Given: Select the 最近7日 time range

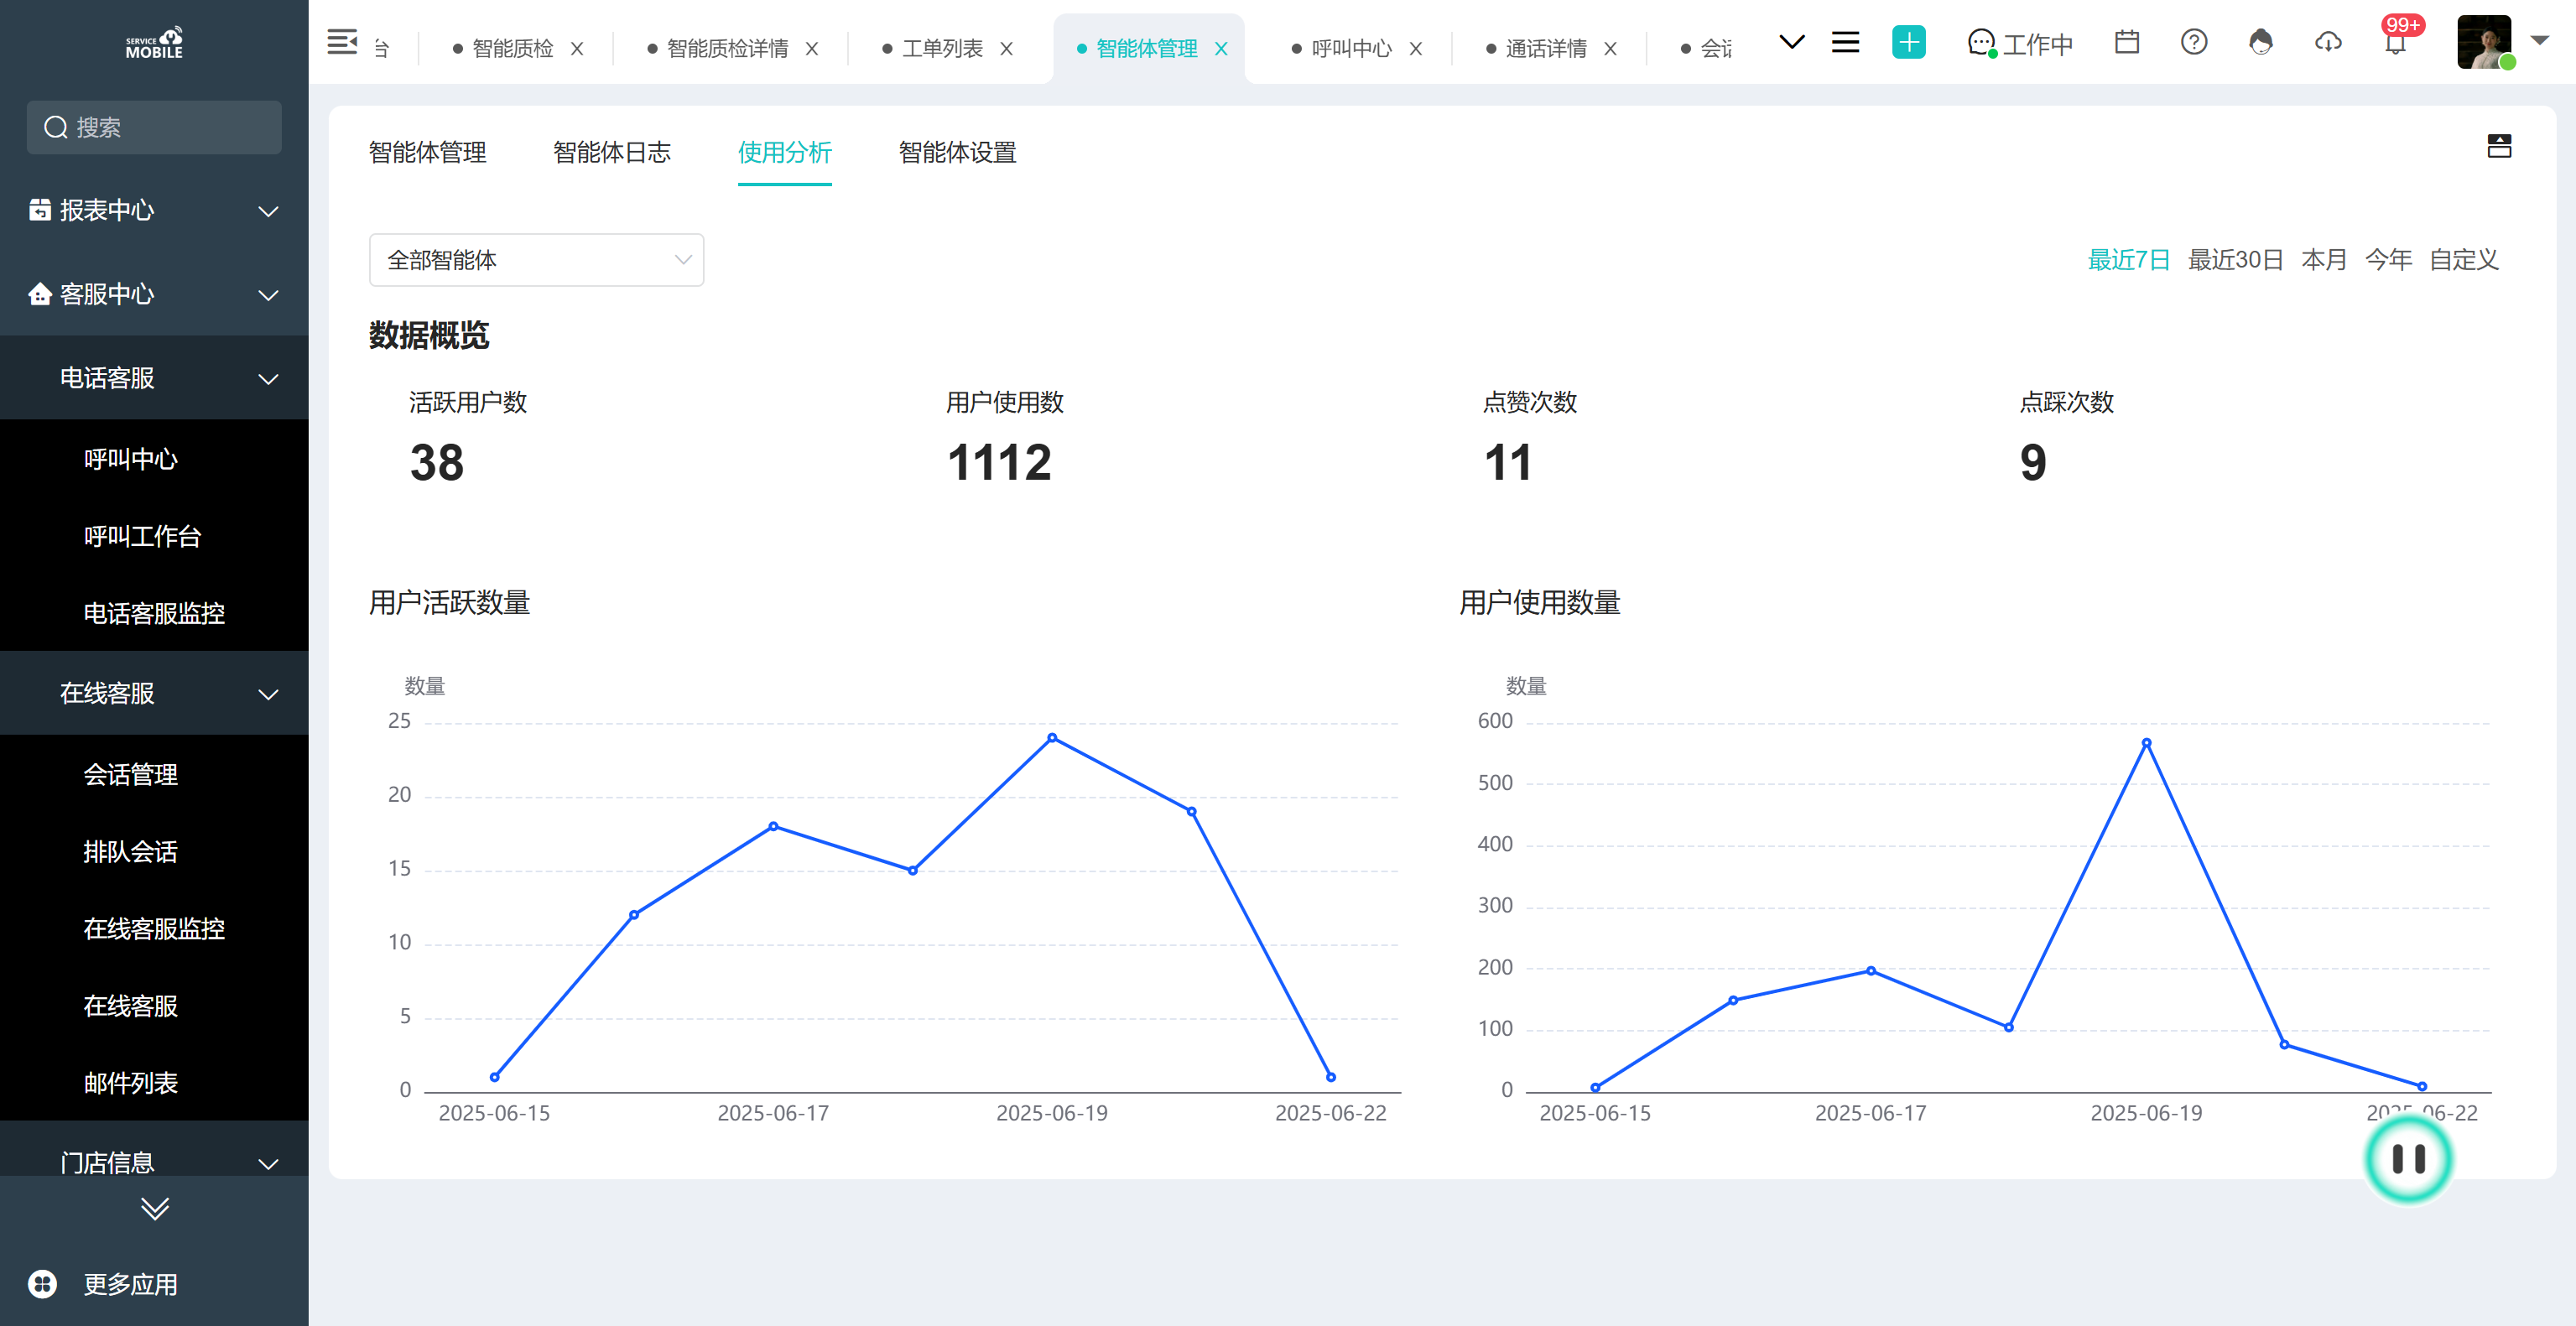Looking at the screenshot, I should click(x=2128, y=260).
